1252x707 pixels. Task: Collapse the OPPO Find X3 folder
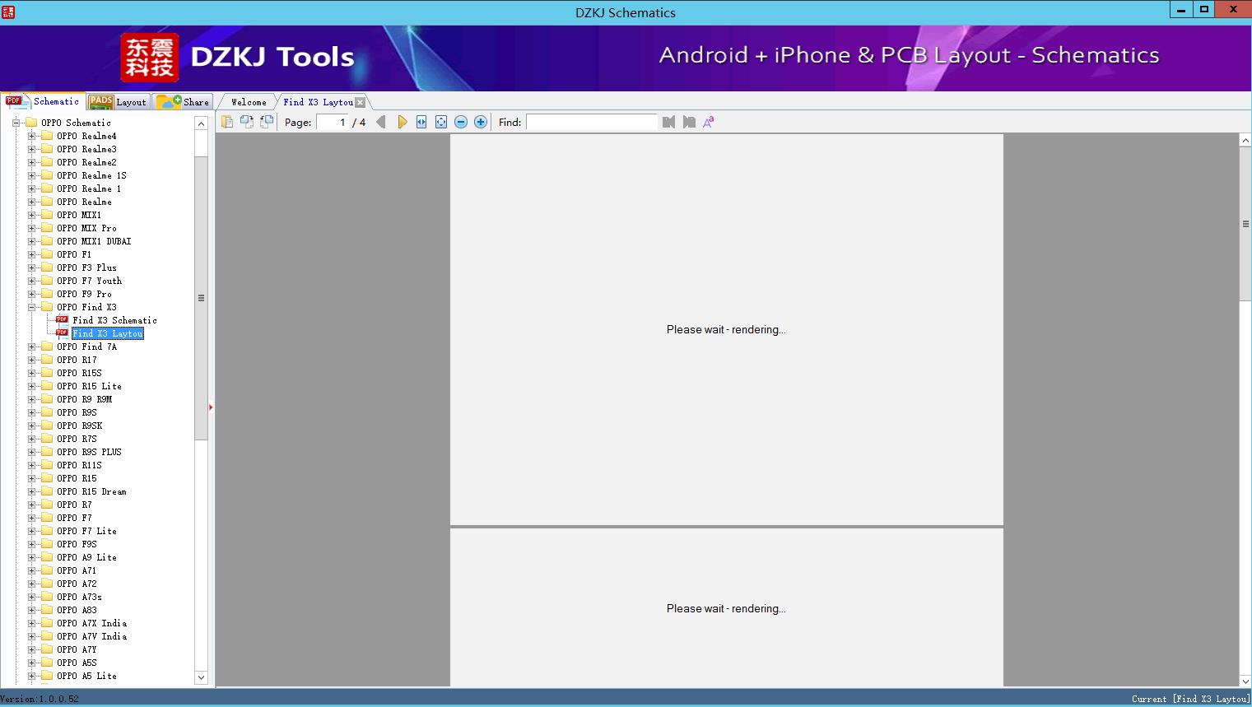[32, 307]
